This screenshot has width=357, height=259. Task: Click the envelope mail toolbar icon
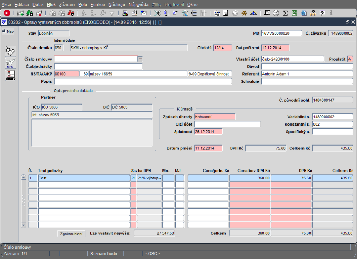point(144,13)
